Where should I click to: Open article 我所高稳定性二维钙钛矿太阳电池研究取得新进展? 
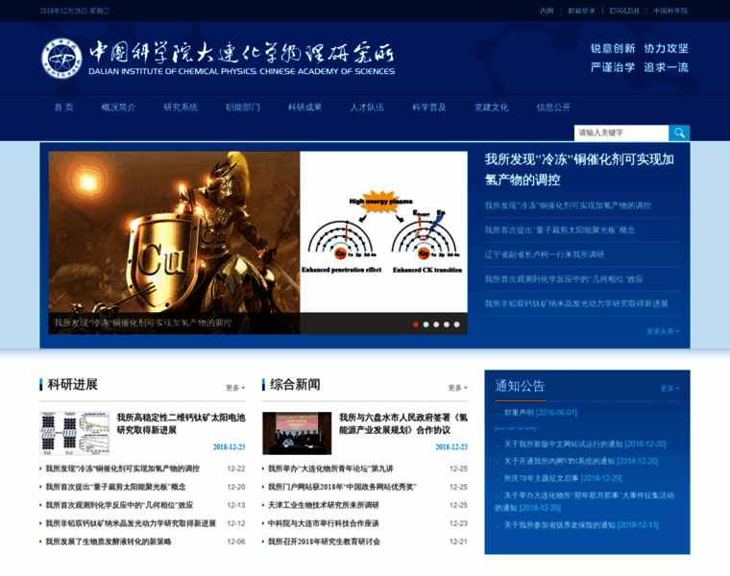(x=181, y=424)
